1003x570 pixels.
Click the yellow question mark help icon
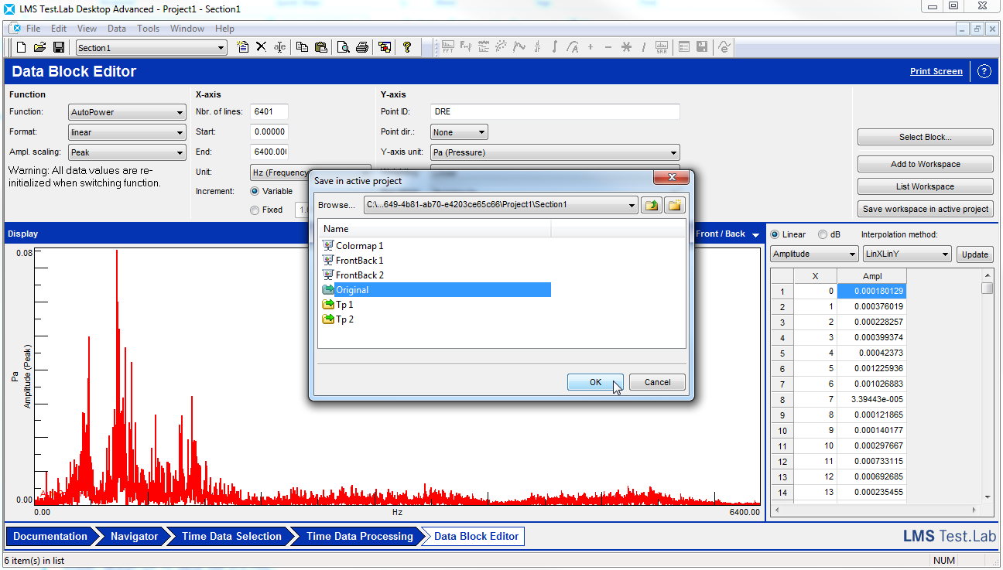[407, 47]
